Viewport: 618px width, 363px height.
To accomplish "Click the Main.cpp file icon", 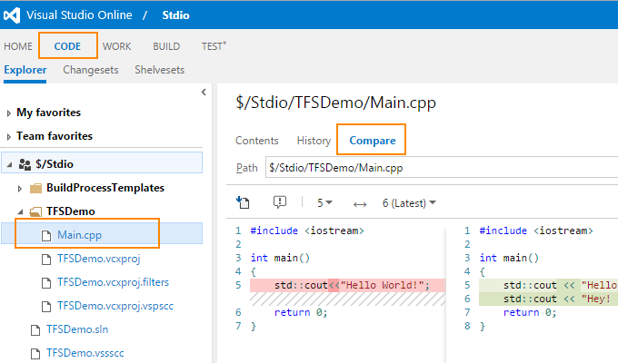I will click(x=46, y=235).
